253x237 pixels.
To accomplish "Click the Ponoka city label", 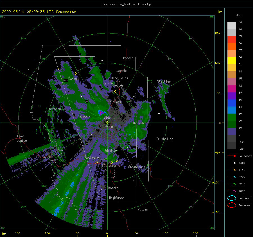I will [128, 58].
